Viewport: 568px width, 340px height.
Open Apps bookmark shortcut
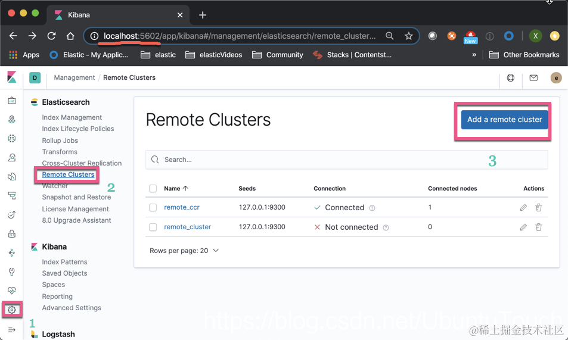point(24,55)
